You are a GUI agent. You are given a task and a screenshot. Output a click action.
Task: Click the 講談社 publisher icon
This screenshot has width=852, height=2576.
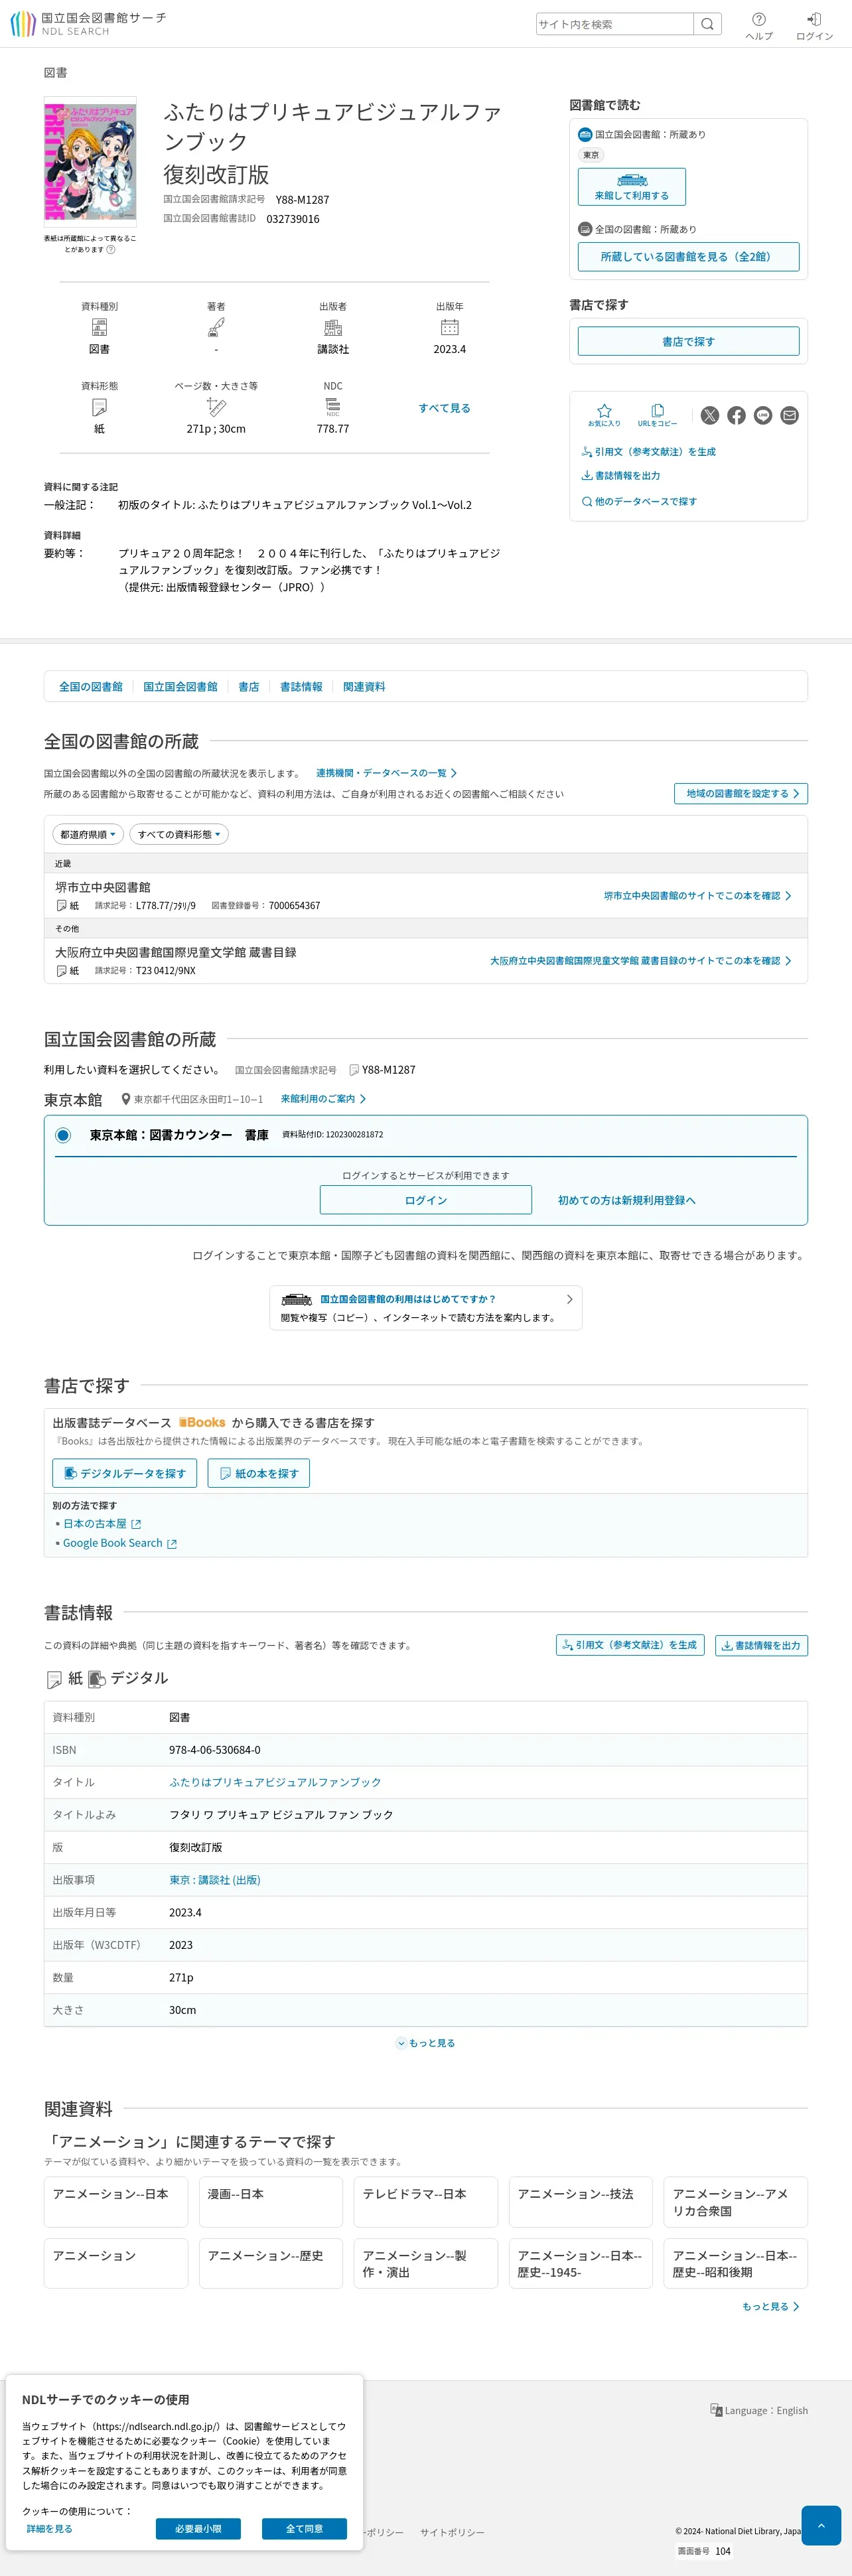(x=333, y=327)
